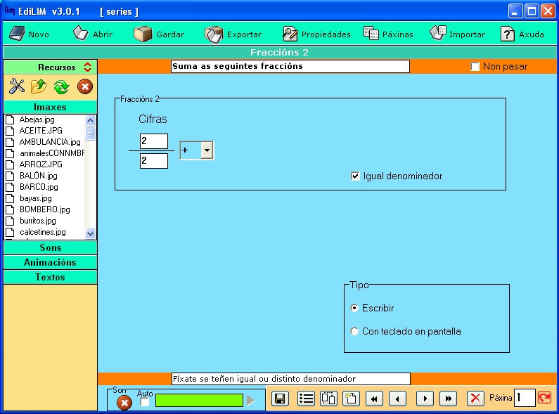
Task: Open the Páxinas menu
Action: tap(388, 34)
